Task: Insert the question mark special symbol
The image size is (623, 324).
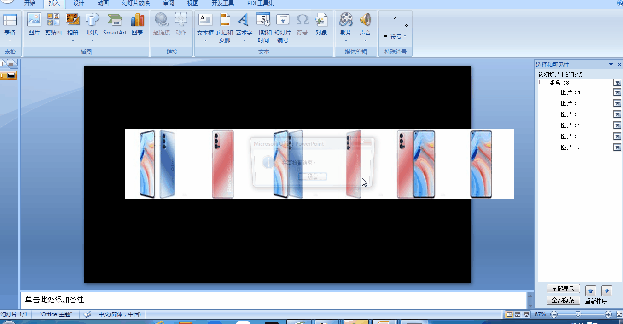Action: tap(406, 27)
